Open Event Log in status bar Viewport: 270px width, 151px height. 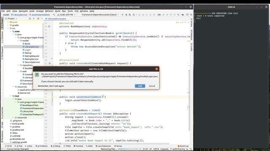tap(183, 146)
